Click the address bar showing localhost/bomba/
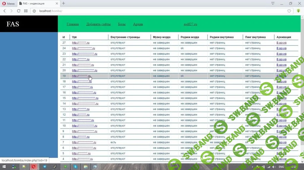Screen dimensions: 304x170 tap(148, 11)
